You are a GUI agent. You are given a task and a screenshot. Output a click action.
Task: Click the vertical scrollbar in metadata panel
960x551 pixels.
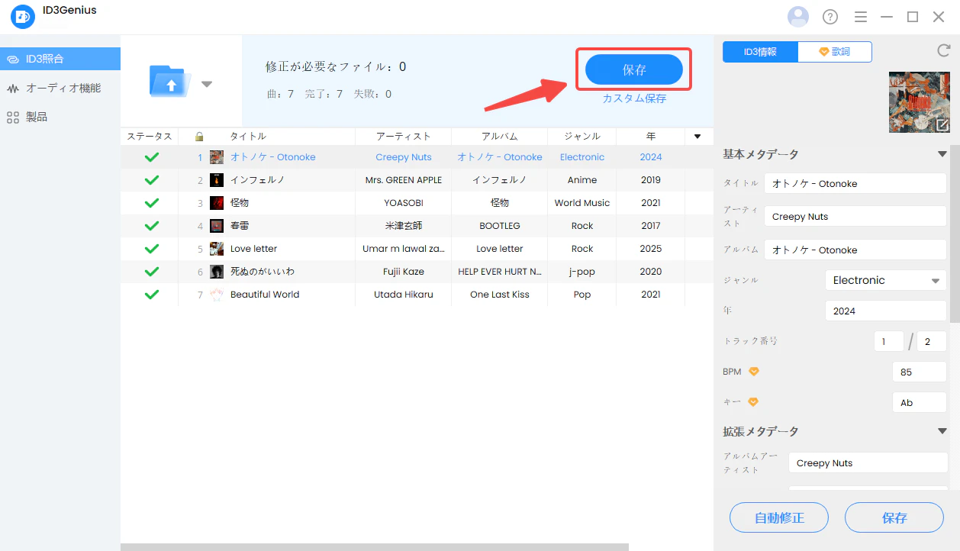click(955, 233)
